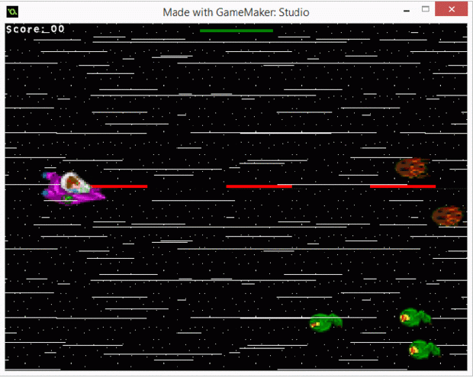This screenshot has height=378, width=473.
Task: Click the lower brown asteroid
Action: pos(448,216)
